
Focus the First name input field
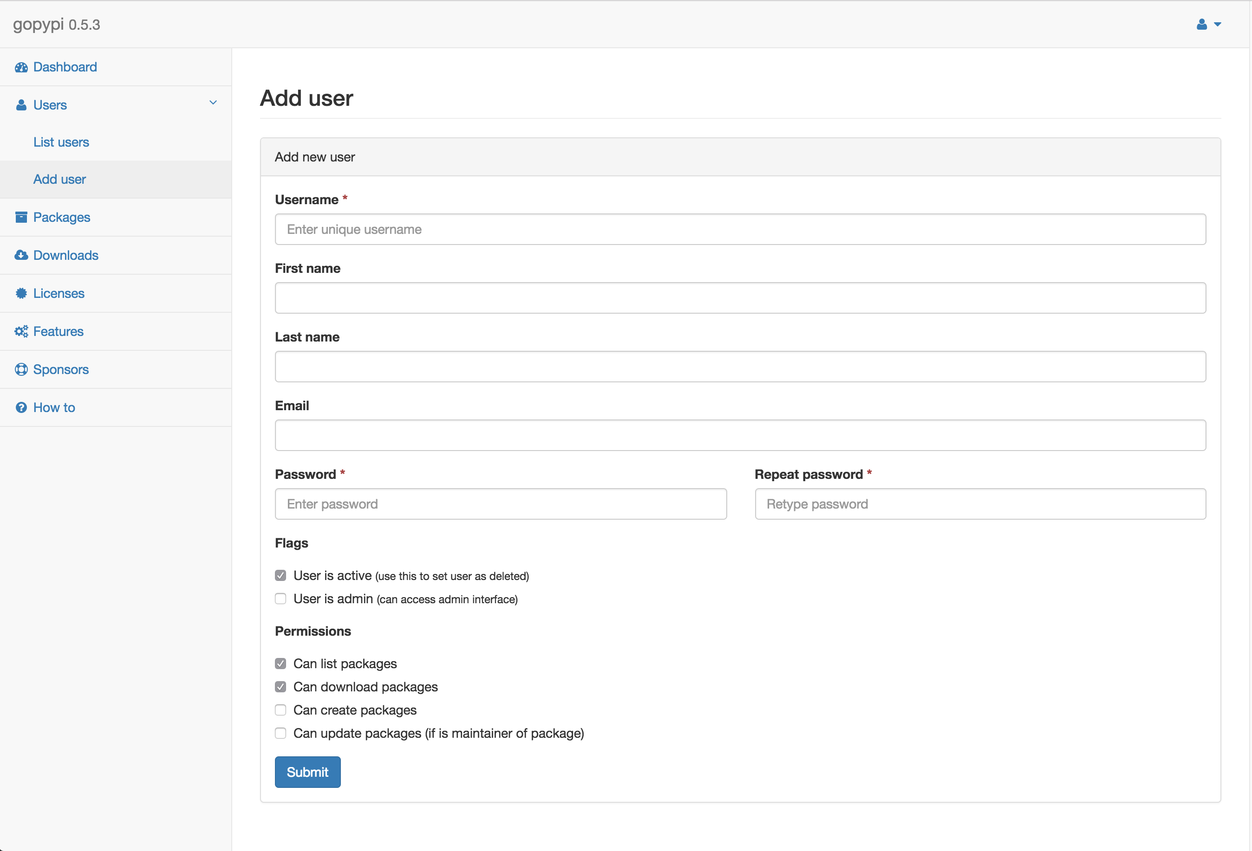740,297
